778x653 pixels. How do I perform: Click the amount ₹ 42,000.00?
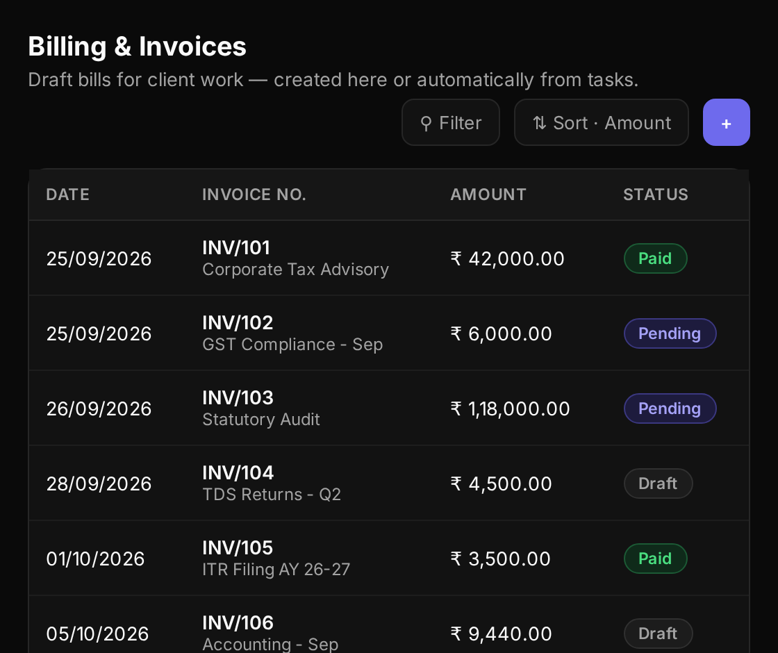(x=508, y=258)
